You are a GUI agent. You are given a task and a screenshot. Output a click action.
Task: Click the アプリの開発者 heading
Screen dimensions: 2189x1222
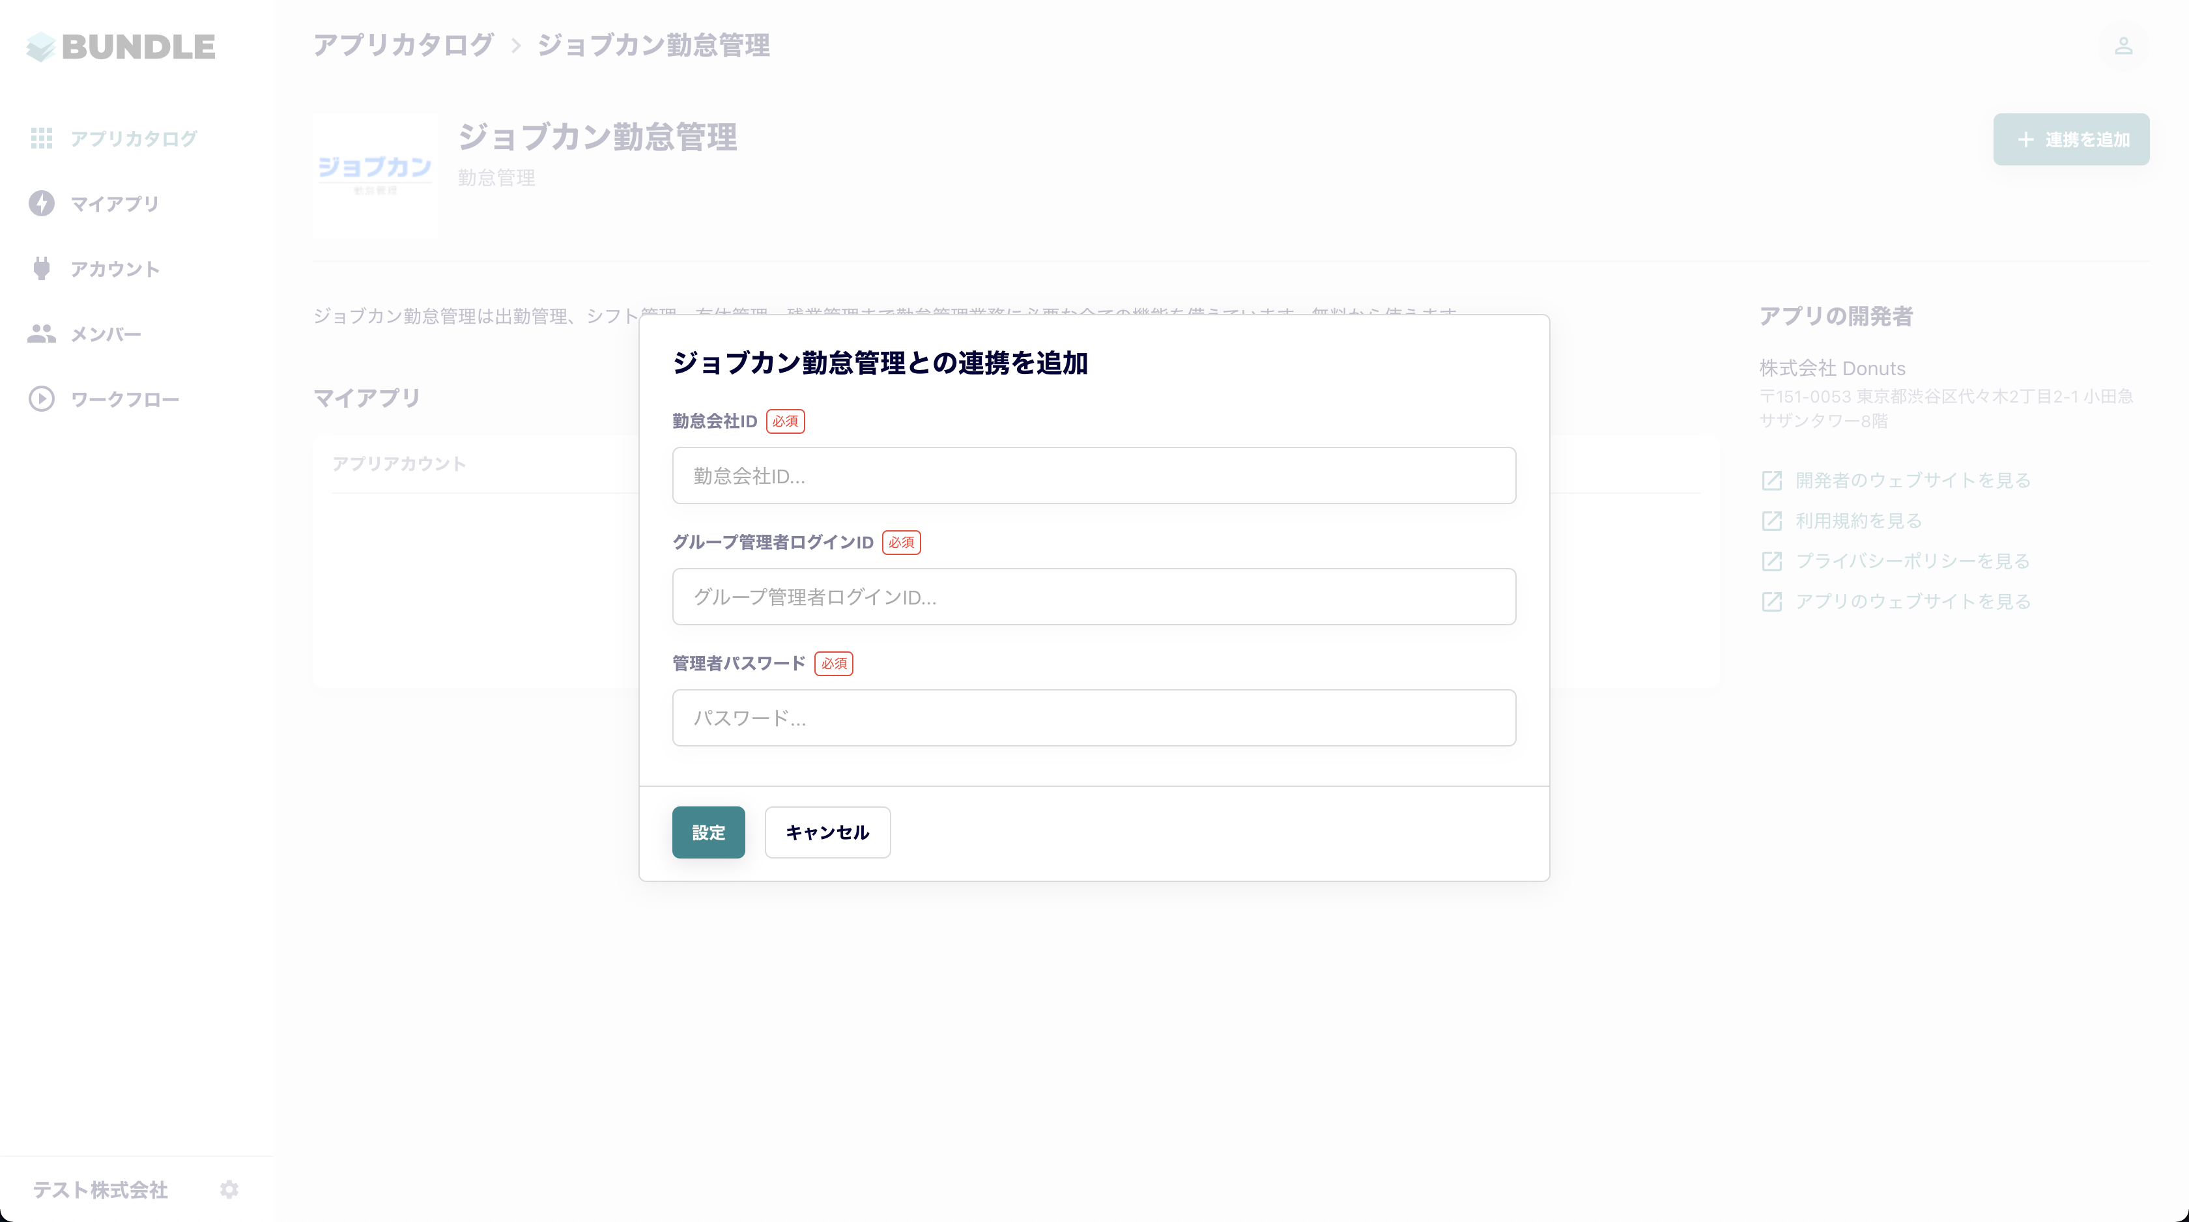coord(1835,316)
